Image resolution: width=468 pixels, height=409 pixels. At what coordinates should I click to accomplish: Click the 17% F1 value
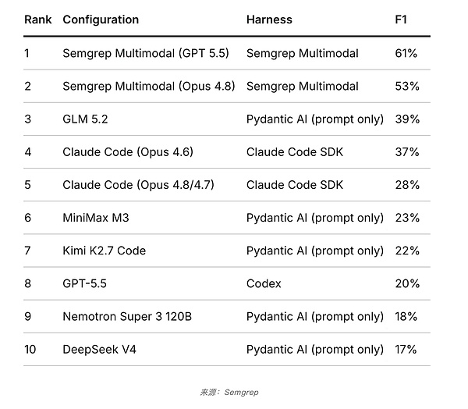[406, 349]
